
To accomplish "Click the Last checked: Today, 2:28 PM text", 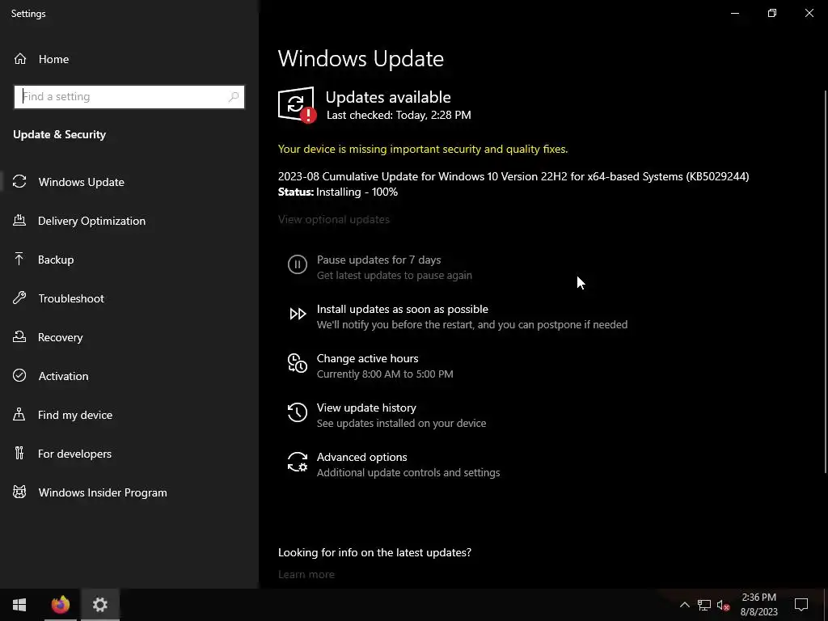I will click(399, 115).
